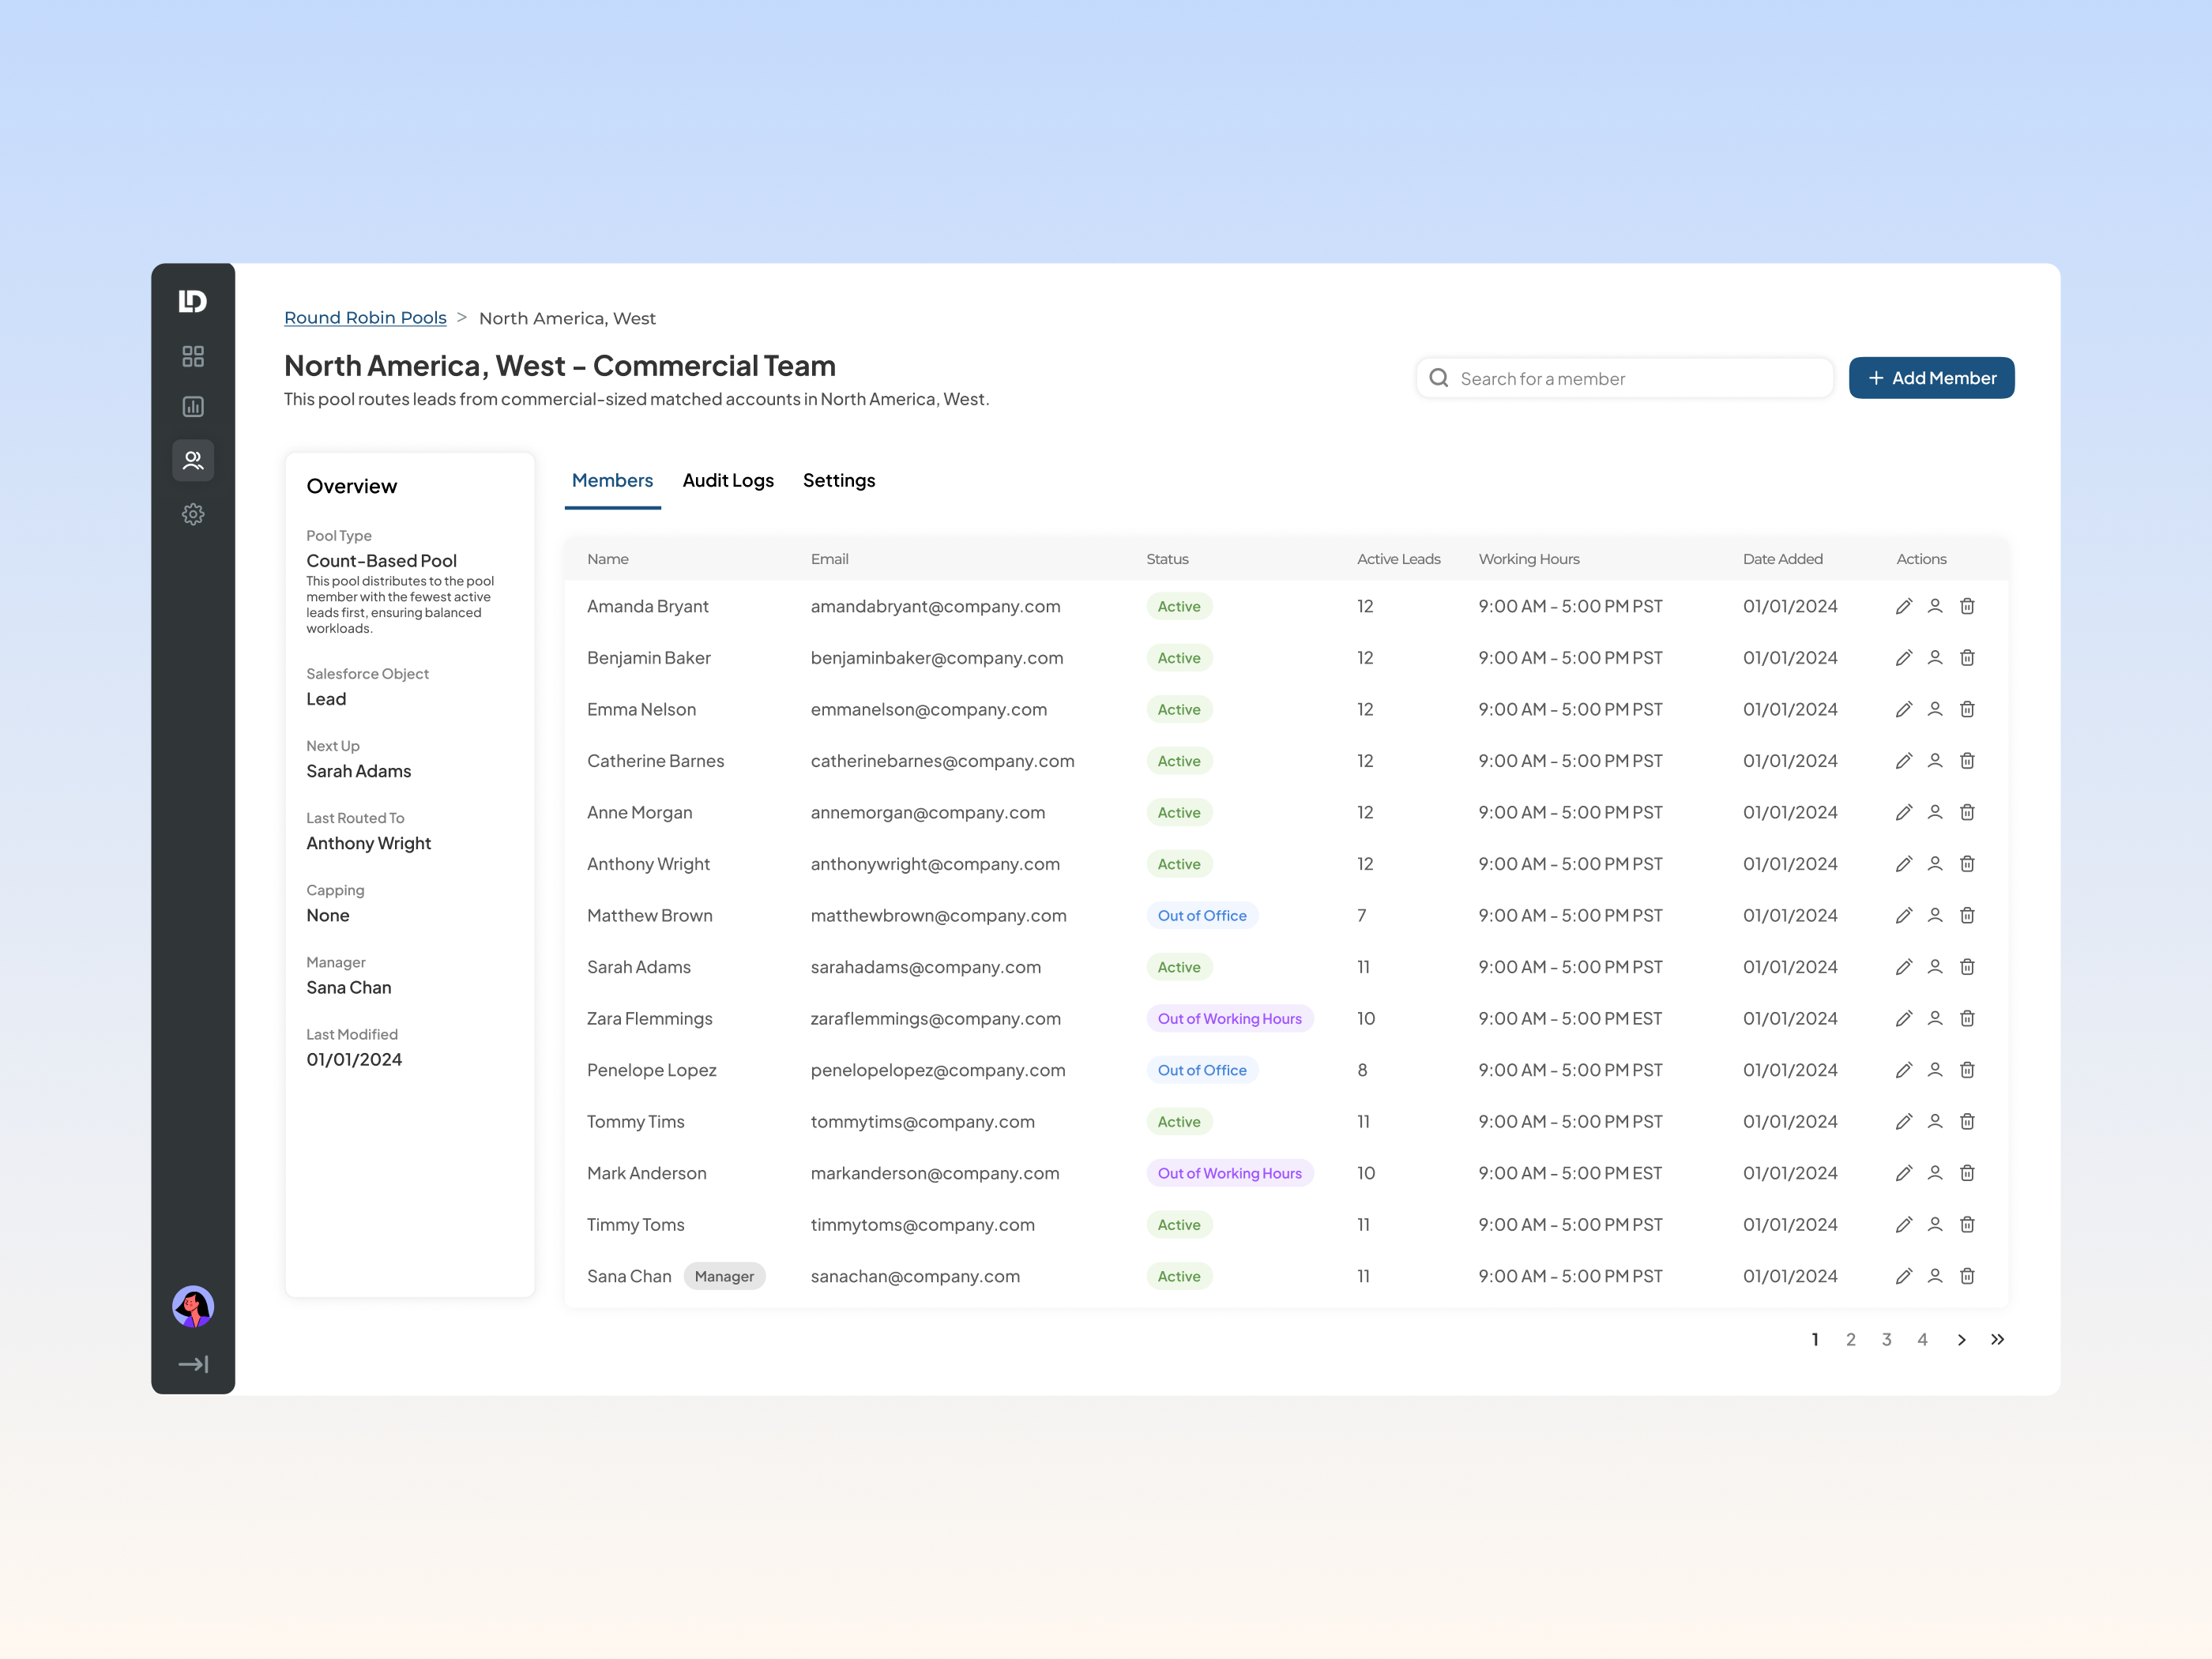Delete Benjamin Baker with trash icon
The width and height of the screenshot is (2212, 1659).
pos(1967,658)
